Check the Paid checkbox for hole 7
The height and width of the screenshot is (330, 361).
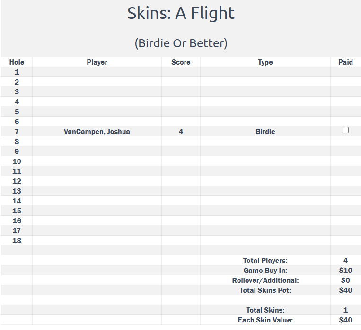coord(345,130)
